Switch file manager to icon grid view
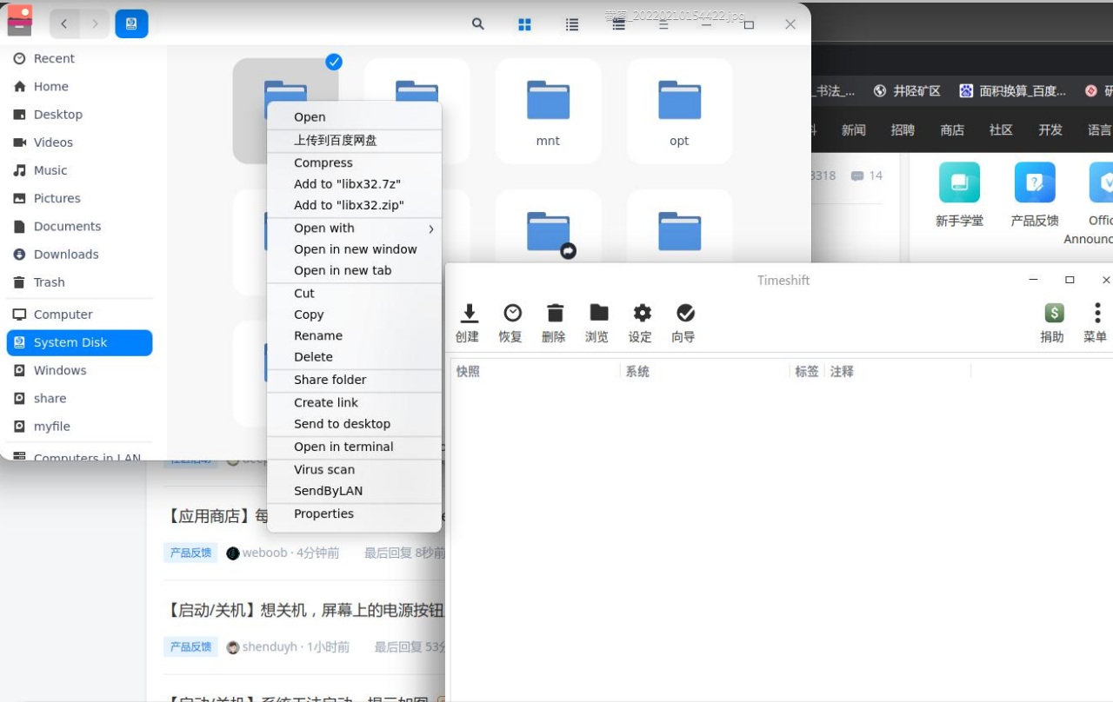Image resolution: width=1113 pixels, height=702 pixels. (x=524, y=24)
